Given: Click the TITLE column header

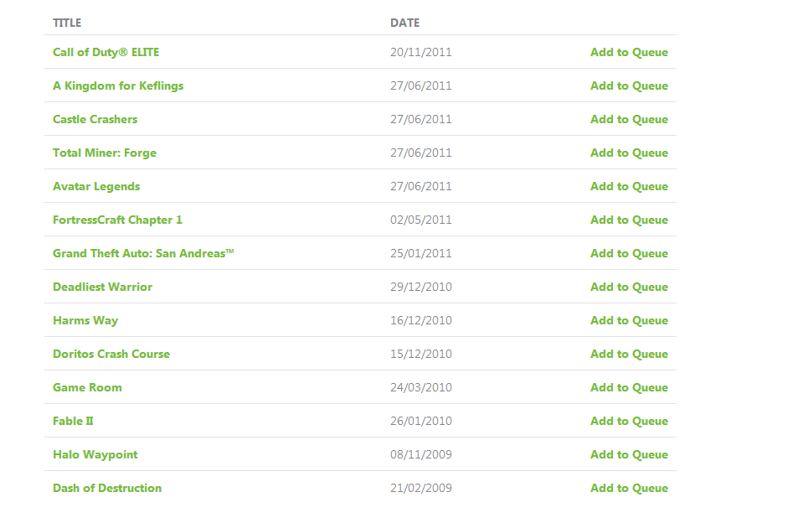Looking at the screenshot, I should (x=67, y=23).
